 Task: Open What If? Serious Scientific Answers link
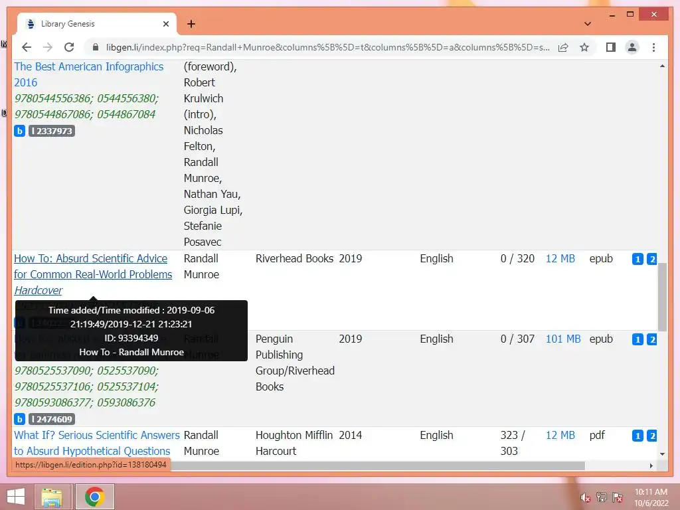[x=97, y=443]
